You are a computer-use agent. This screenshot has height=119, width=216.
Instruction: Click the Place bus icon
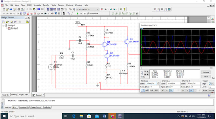(72, 14)
